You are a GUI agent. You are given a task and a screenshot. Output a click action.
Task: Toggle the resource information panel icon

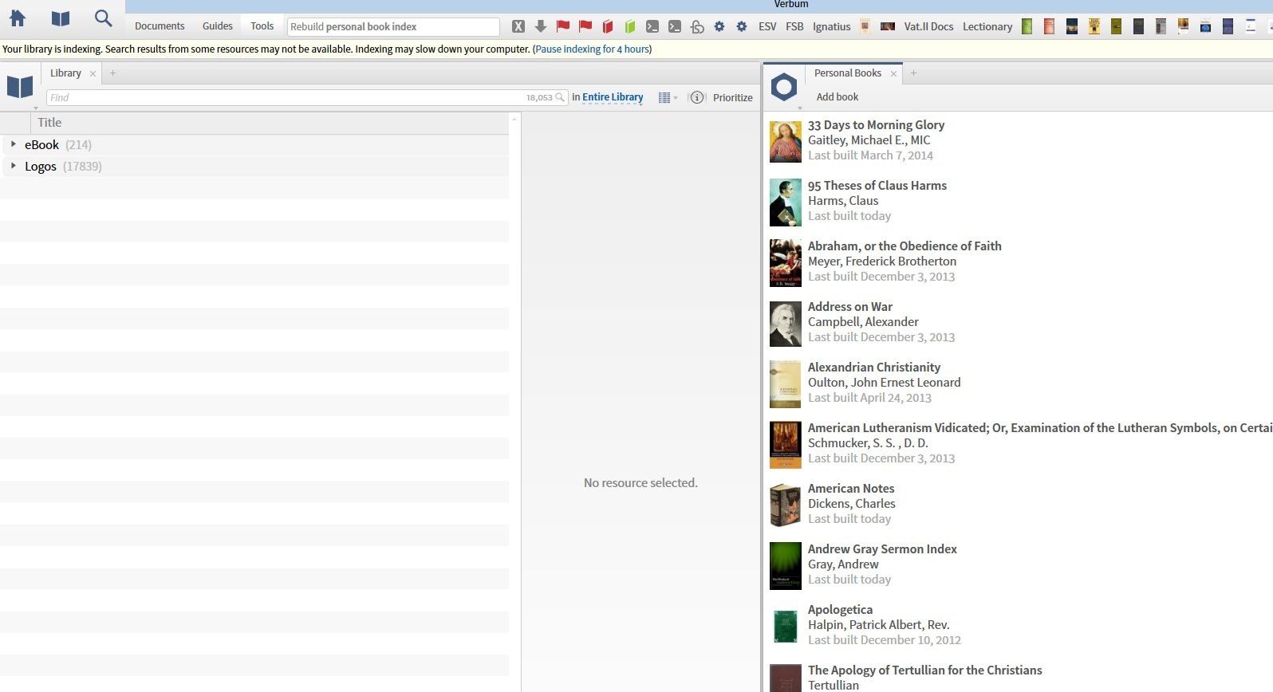697,97
